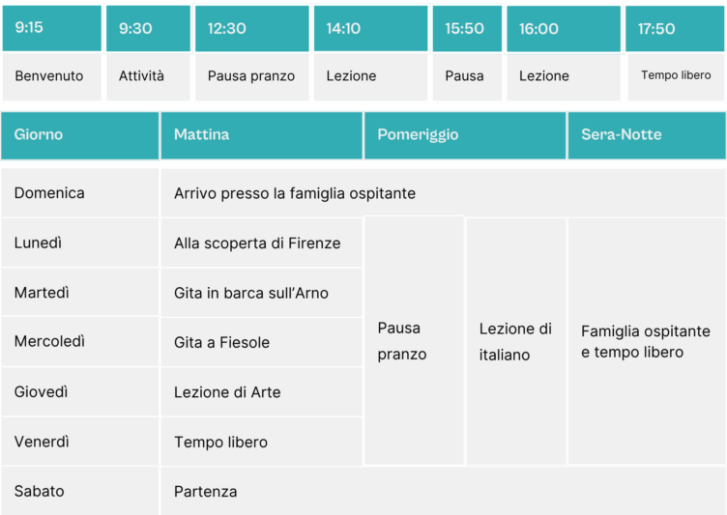Click the 12:30 time header
This screenshot has height=515, width=727.
[251, 29]
